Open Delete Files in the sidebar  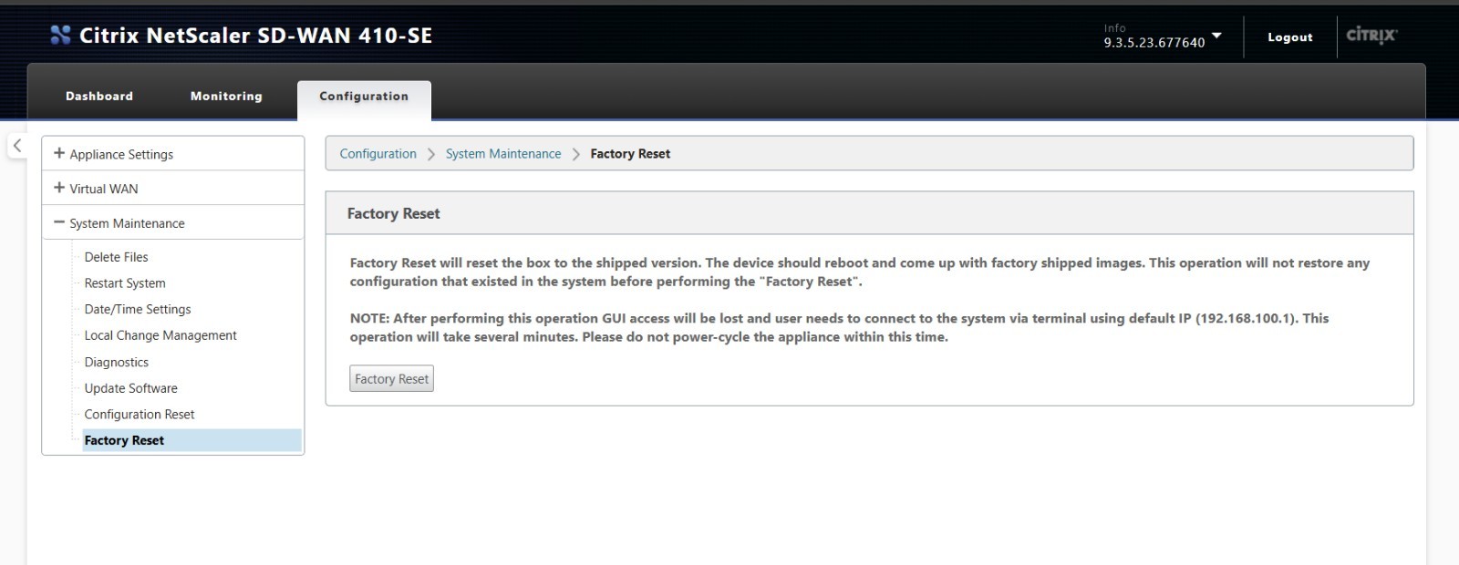pyautogui.click(x=116, y=257)
